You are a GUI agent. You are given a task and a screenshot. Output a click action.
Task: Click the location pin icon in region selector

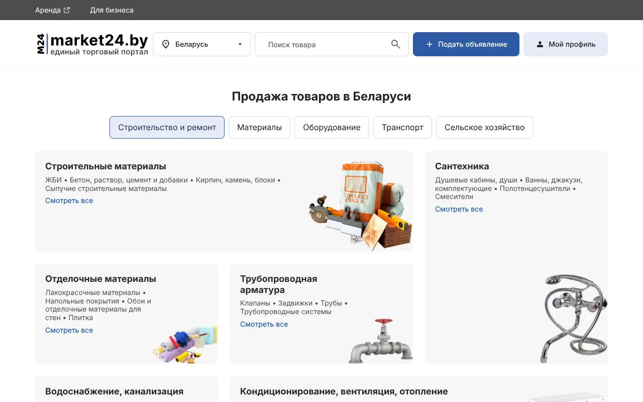[166, 44]
